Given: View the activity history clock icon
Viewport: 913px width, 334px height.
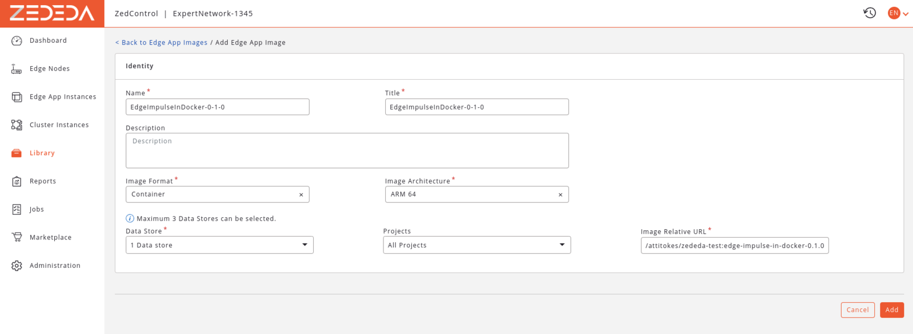Looking at the screenshot, I should [x=870, y=13].
